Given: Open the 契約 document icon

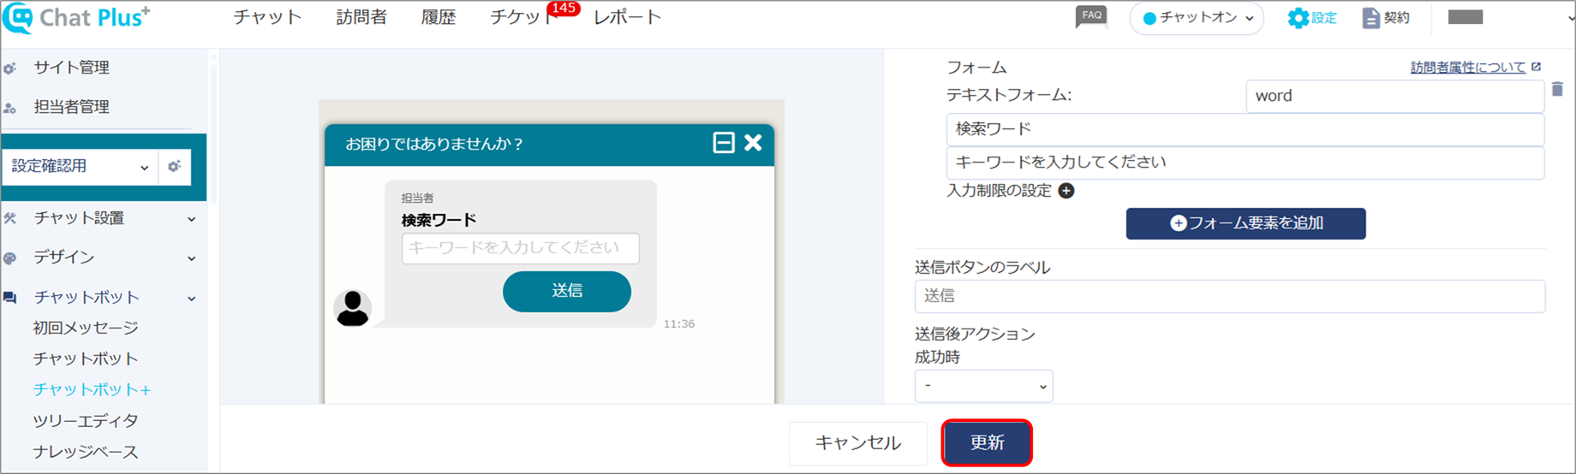Looking at the screenshot, I should click(1370, 18).
